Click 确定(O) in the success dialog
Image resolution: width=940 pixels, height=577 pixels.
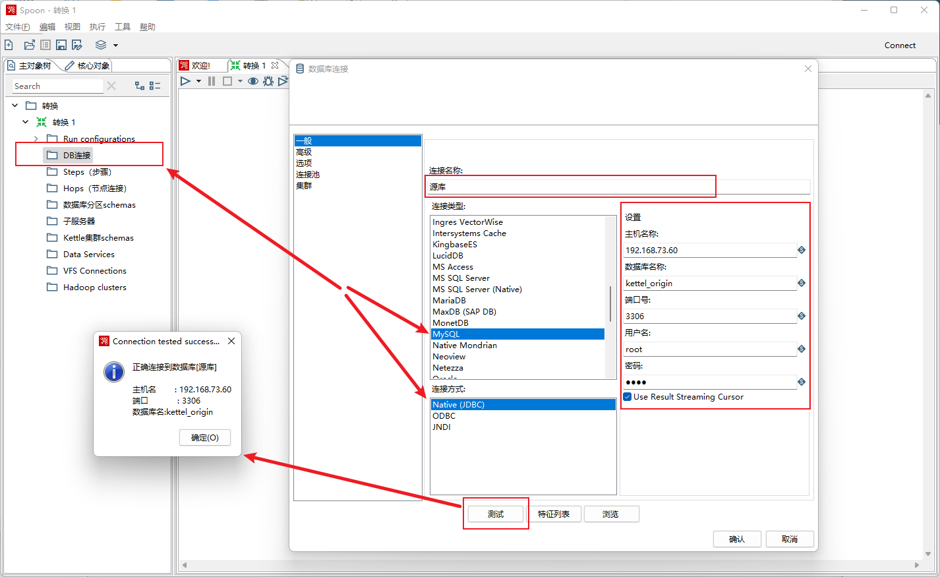204,438
